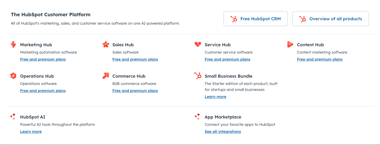
Task: Learn more about Small Business Bundle
Action: (x=215, y=97)
